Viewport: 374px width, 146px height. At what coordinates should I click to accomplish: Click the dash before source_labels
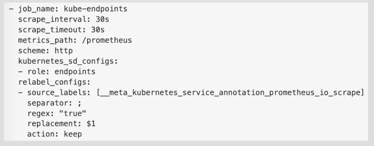click(x=20, y=93)
